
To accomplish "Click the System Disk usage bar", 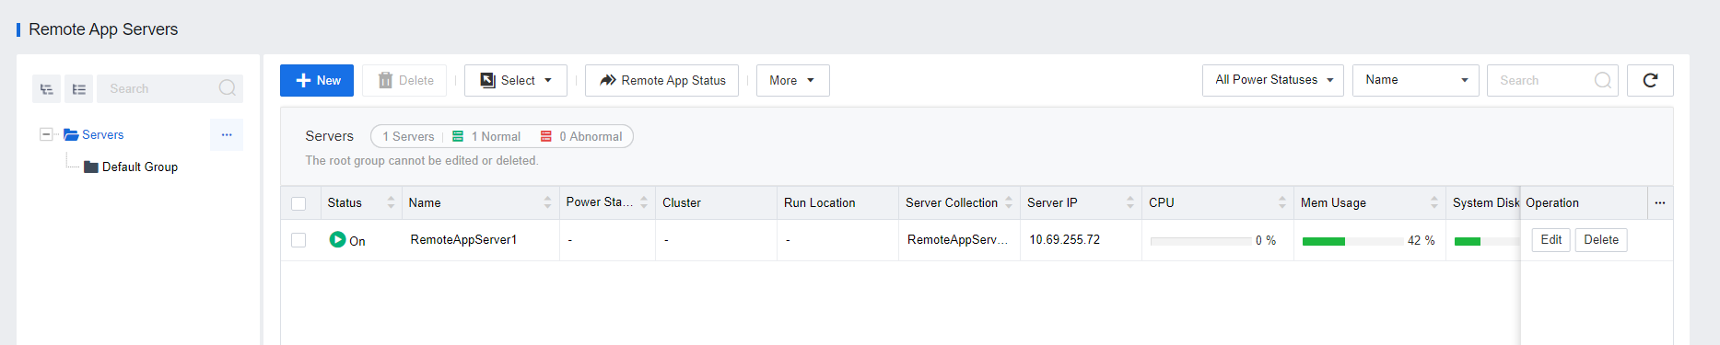I will (1487, 241).
